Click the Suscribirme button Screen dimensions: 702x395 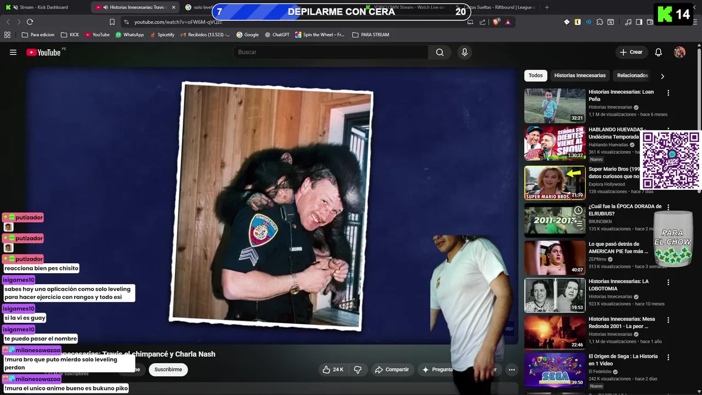168,370
